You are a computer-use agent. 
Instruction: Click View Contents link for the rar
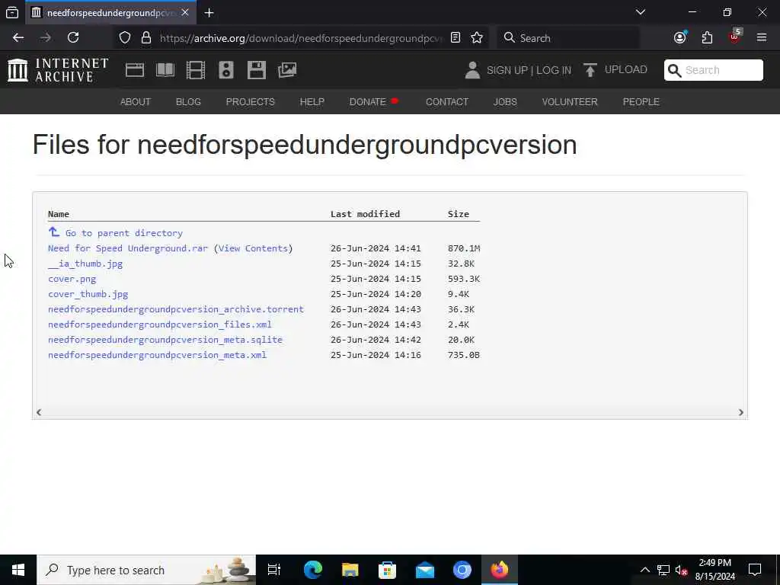(x=253, y=248)
